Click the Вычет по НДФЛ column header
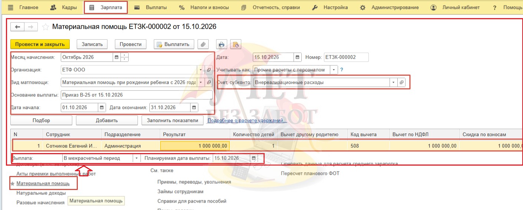 coord(424,135)
